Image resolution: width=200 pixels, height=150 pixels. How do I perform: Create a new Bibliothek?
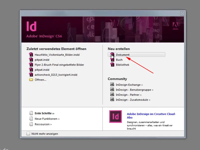point(122,65)
